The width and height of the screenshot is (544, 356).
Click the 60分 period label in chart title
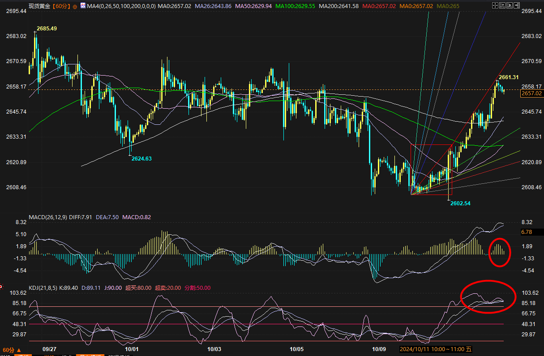click(60, 7)
